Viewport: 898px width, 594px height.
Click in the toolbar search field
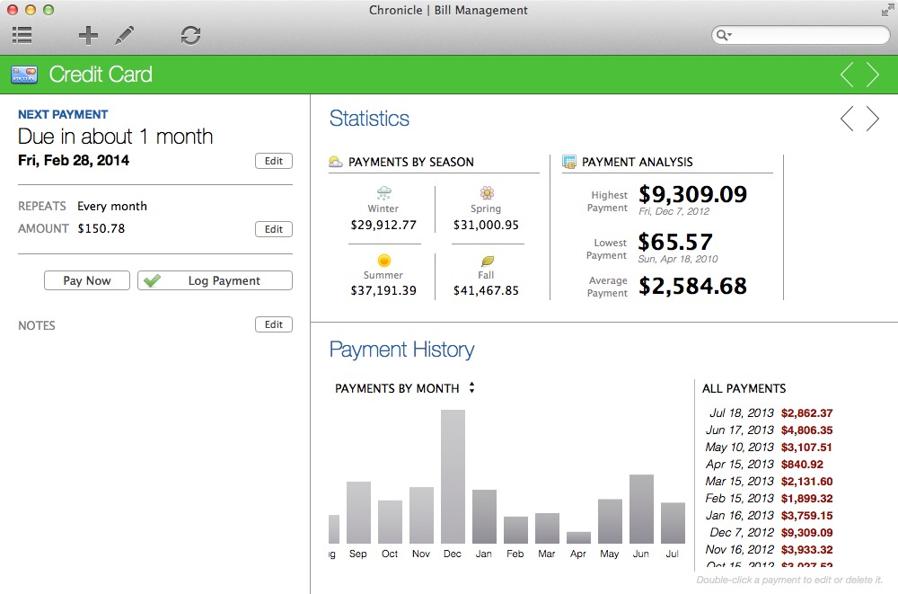pos(808,35)
